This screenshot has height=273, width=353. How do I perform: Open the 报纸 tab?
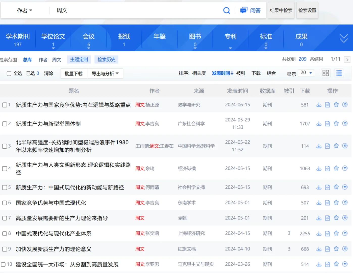pos(124,39)
